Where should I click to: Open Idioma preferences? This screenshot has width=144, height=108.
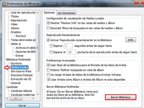(15, 28)
